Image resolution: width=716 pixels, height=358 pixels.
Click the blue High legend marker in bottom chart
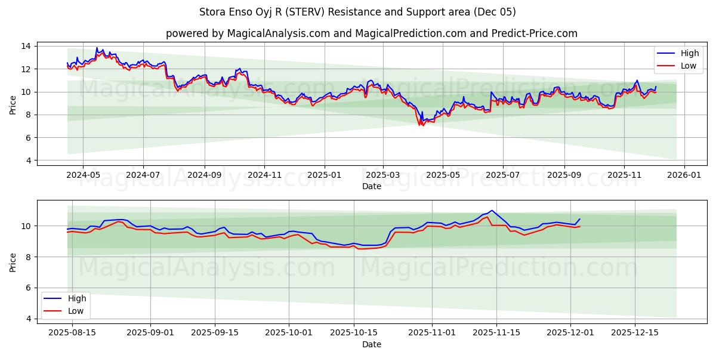point(53,298)
